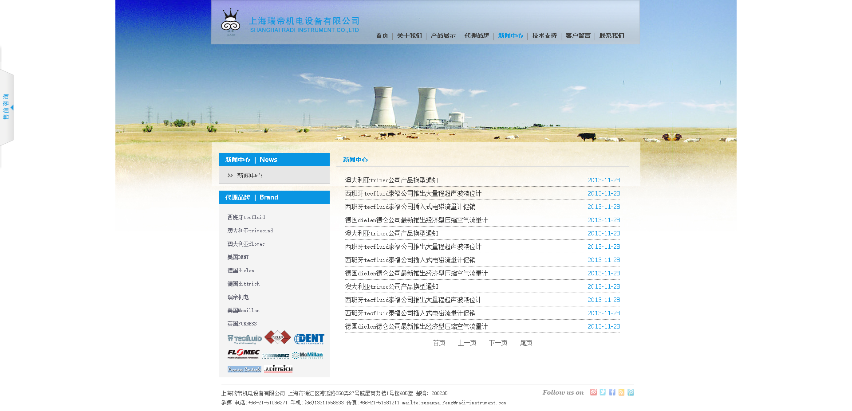Open first 澳大利亚trimec公司产品换型通知 article
The height and width of the screenshot is (411, 852).
tap(391, 180)
